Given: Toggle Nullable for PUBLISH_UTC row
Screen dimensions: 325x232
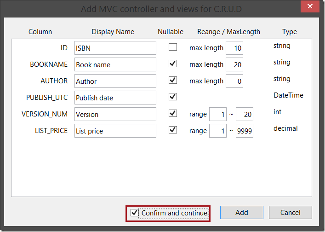Looking at the screenshot, I should [x=173, y=97].
